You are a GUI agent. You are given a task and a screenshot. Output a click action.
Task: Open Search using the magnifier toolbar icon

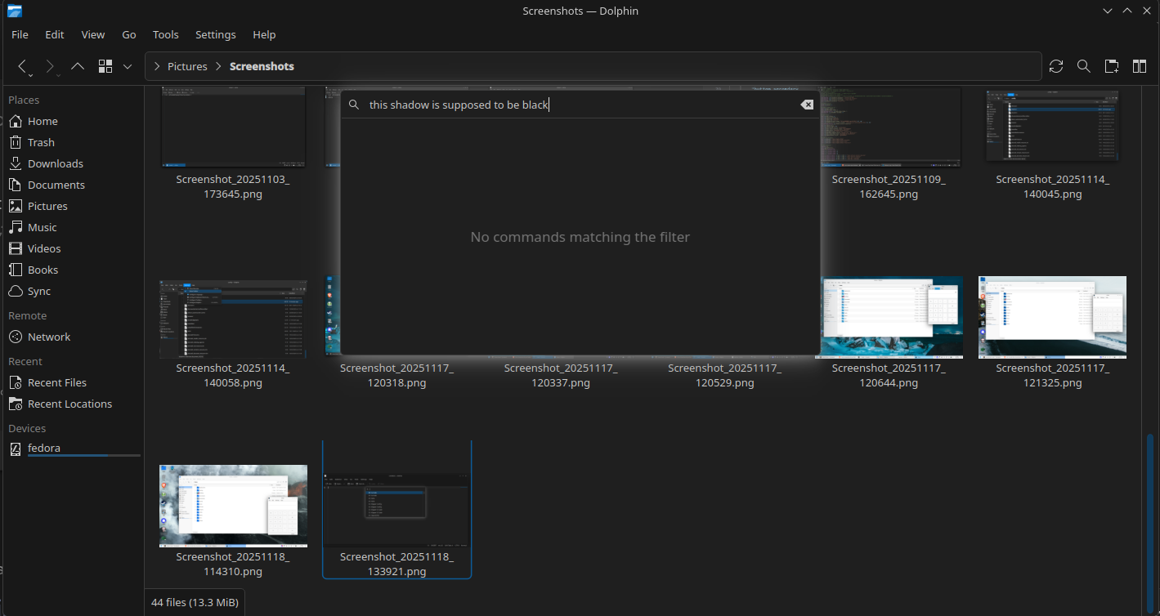pos(1083,67)
